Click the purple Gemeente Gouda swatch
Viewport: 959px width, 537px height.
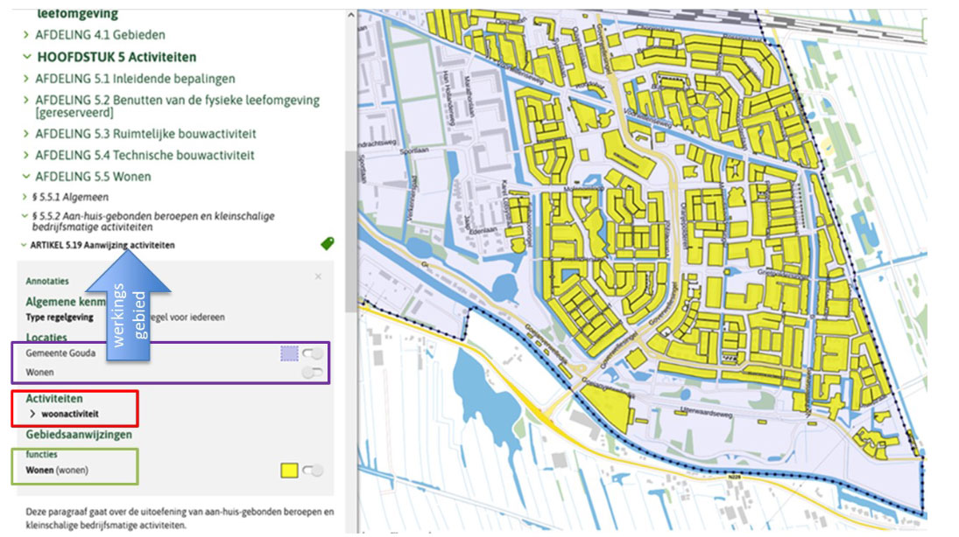coord(288,354)
